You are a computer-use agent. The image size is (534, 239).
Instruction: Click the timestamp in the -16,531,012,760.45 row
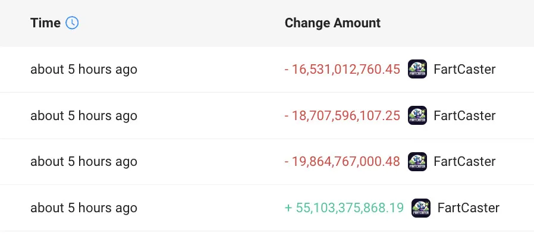click(84, 70)
